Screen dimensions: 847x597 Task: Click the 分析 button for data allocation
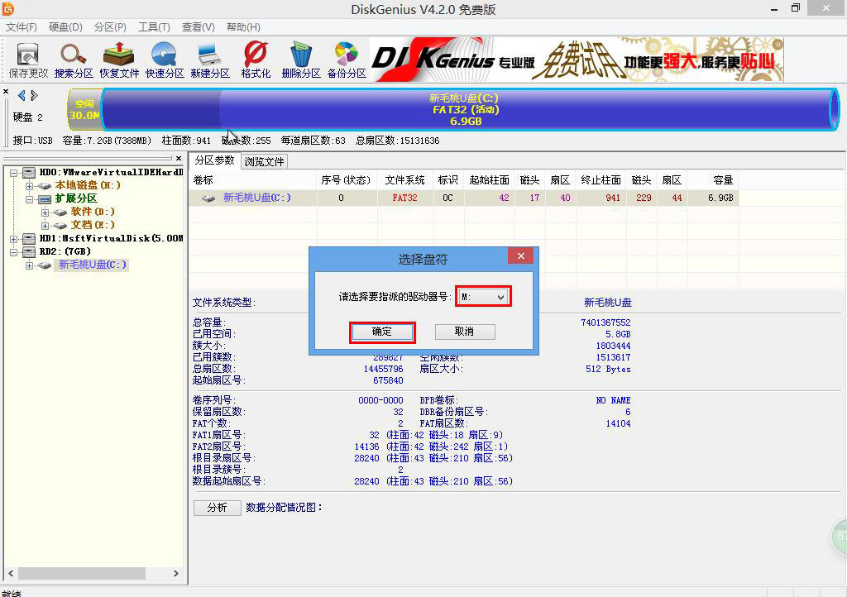click(x=218, y=508)
